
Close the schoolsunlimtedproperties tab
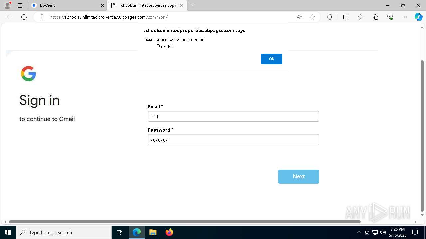182,5
